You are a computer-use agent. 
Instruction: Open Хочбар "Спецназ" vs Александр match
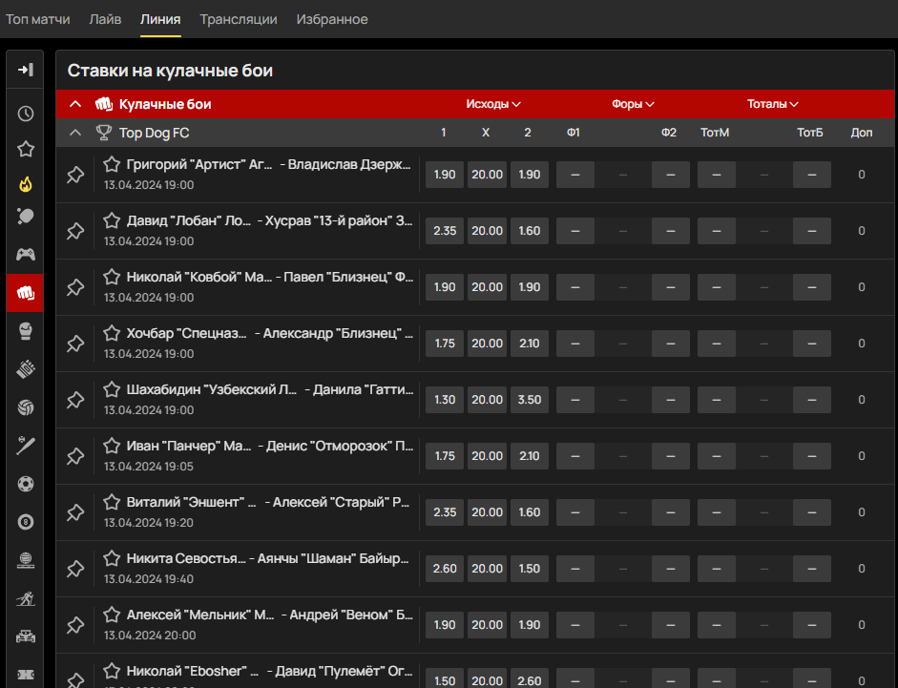click(270, 333)
